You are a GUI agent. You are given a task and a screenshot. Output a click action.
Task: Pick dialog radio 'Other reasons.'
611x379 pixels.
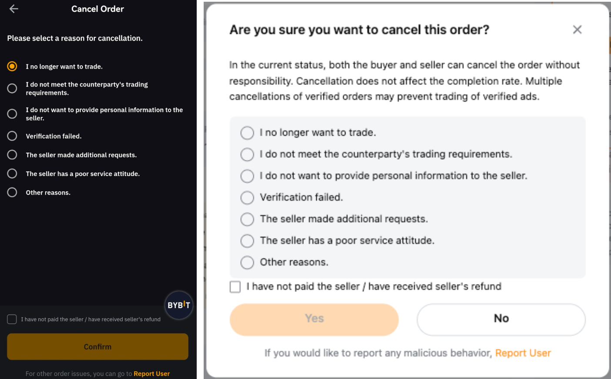tap(247, 263)
